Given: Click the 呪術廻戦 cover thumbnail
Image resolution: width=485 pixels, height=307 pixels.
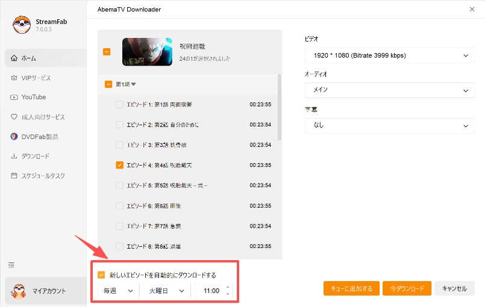Looking at the screenshot, I should (147, 52).
